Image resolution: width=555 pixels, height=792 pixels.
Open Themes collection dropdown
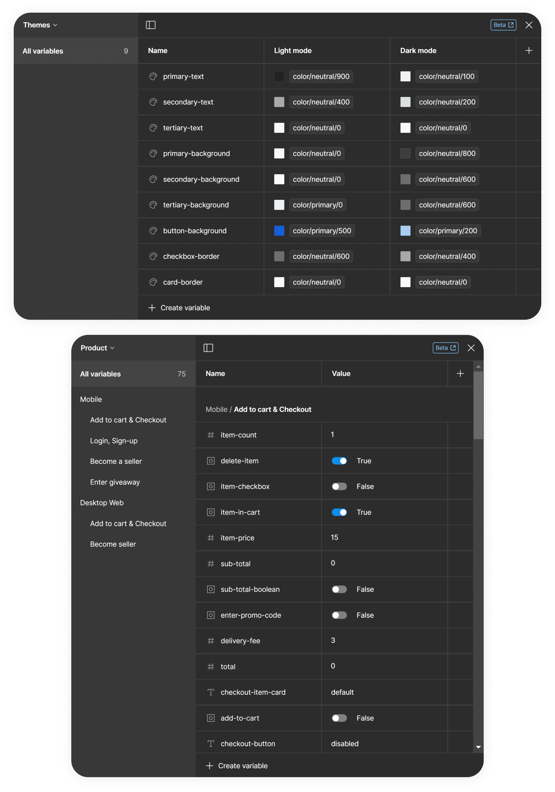[40, 25]
